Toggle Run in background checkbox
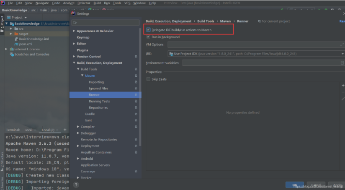 tap(148, 37)
